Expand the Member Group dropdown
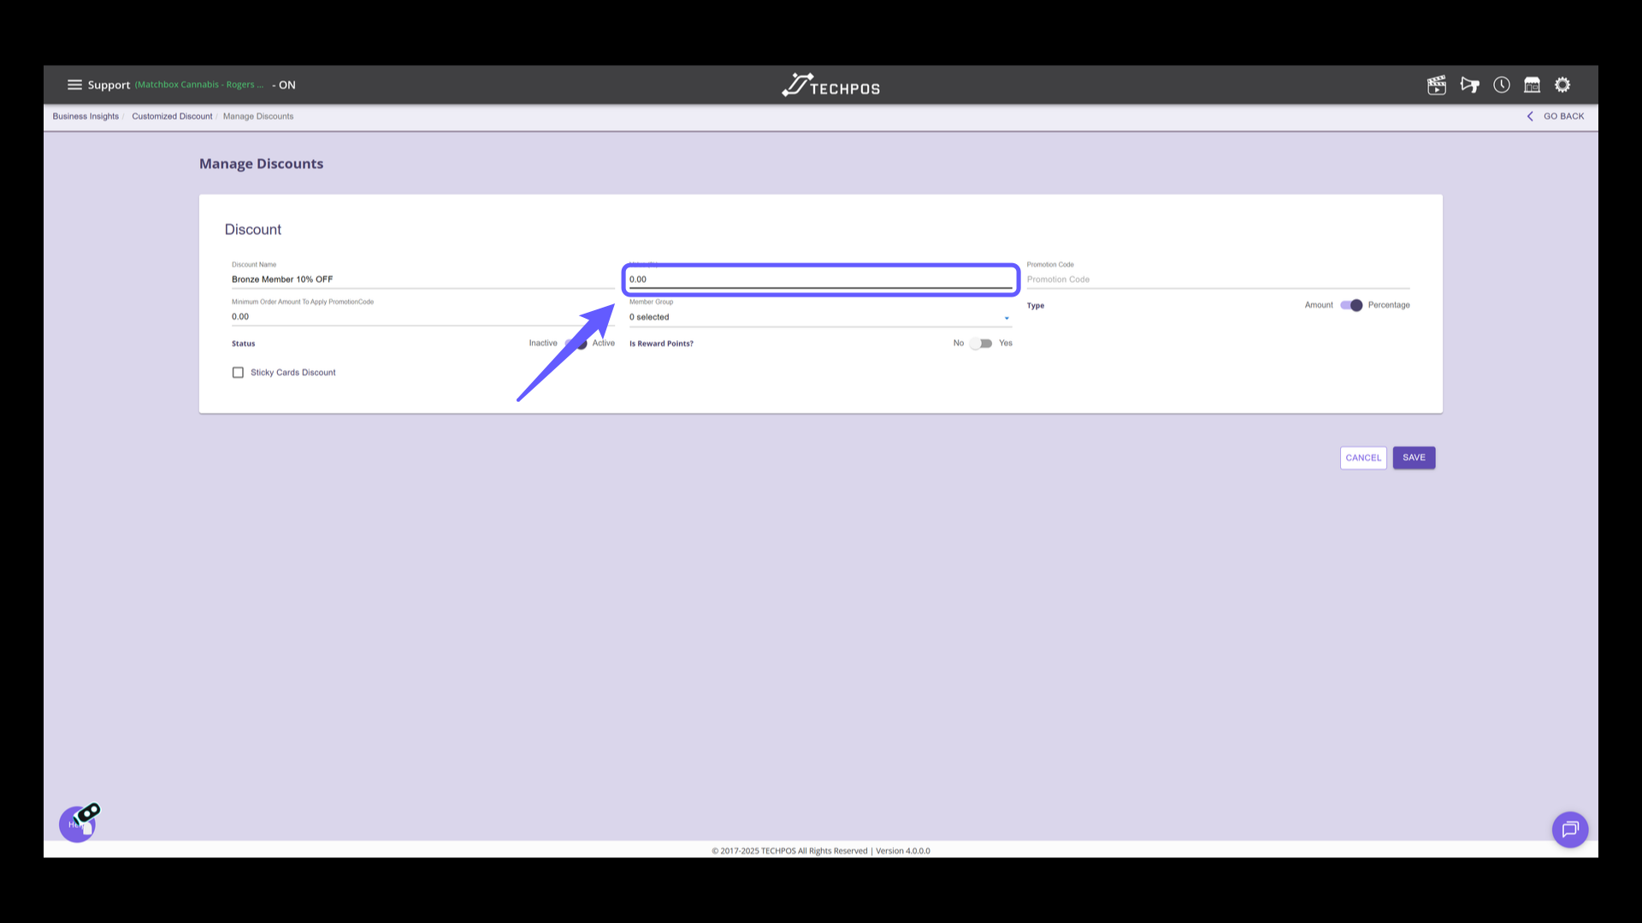This screenshot has width=1642, height=923. (820, 317)
